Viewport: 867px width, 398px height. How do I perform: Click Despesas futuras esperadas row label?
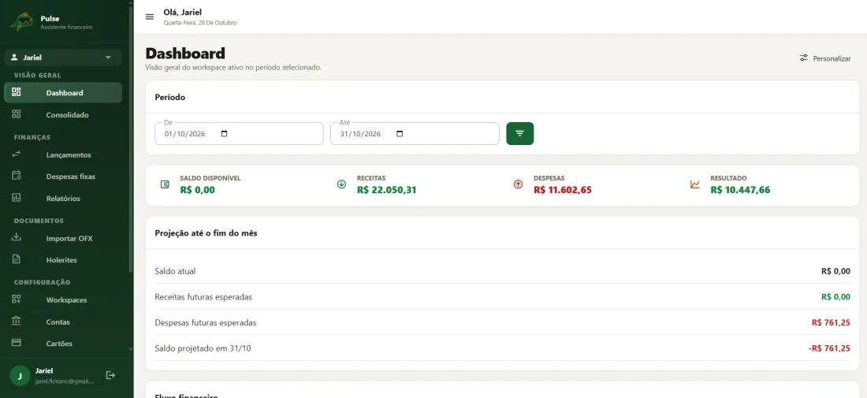click(206, 322)
